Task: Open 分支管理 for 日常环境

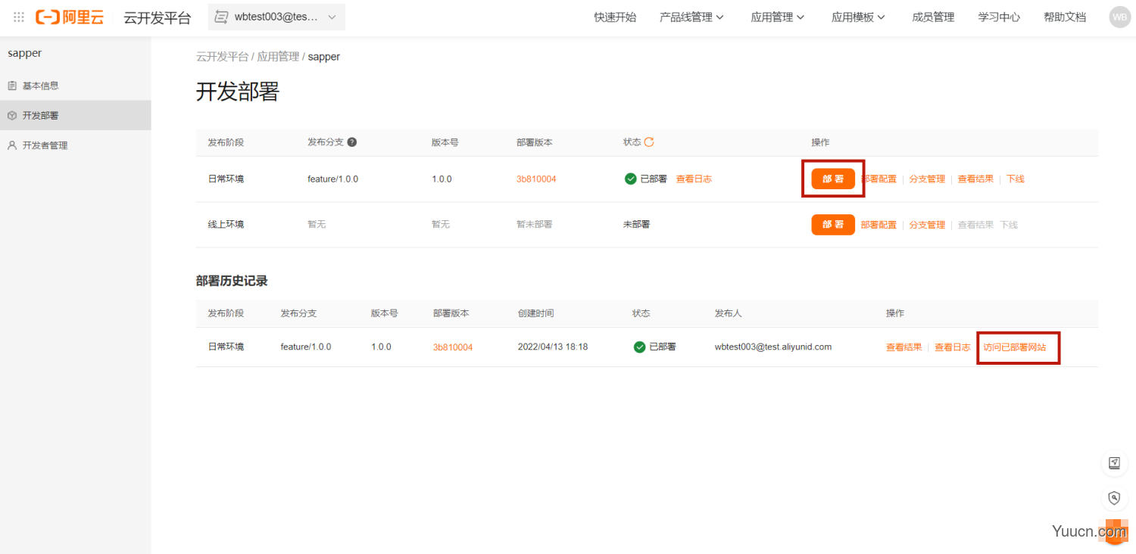Action: coord(927,179)
